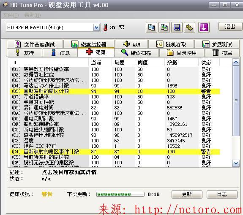Select row (01) 底层数据读取错误率
Screen dimensions: 243x215
click(115, 69)
